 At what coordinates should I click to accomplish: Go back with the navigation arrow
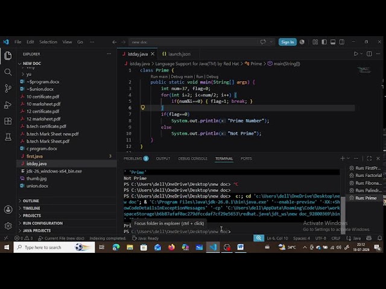tap(115, 42)
